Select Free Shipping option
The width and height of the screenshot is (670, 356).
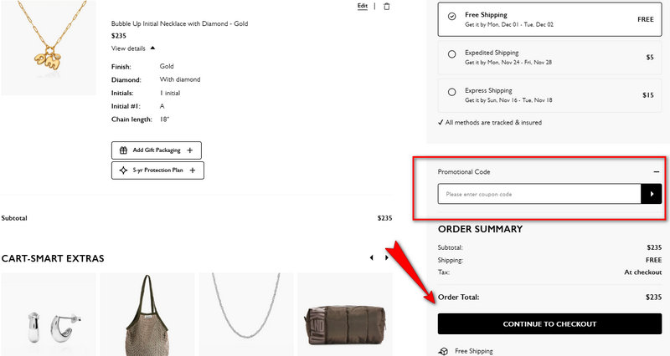[x=452, y=16]
